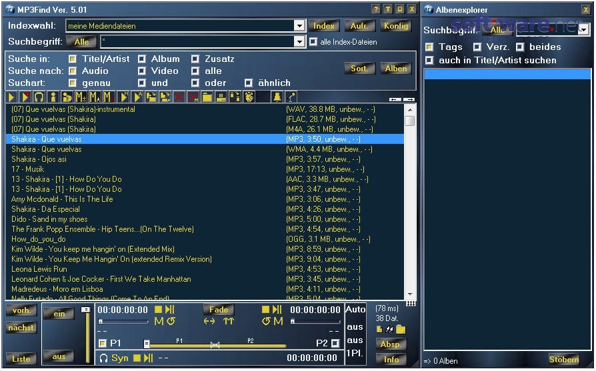The height and width of the screenshot is (371, 596).
Task: Click the red X with M toolbar icon
Action: tap(193, 97)
